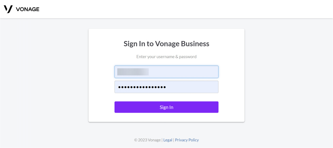Click the "Enter your username & password" text

click(166, 57)
